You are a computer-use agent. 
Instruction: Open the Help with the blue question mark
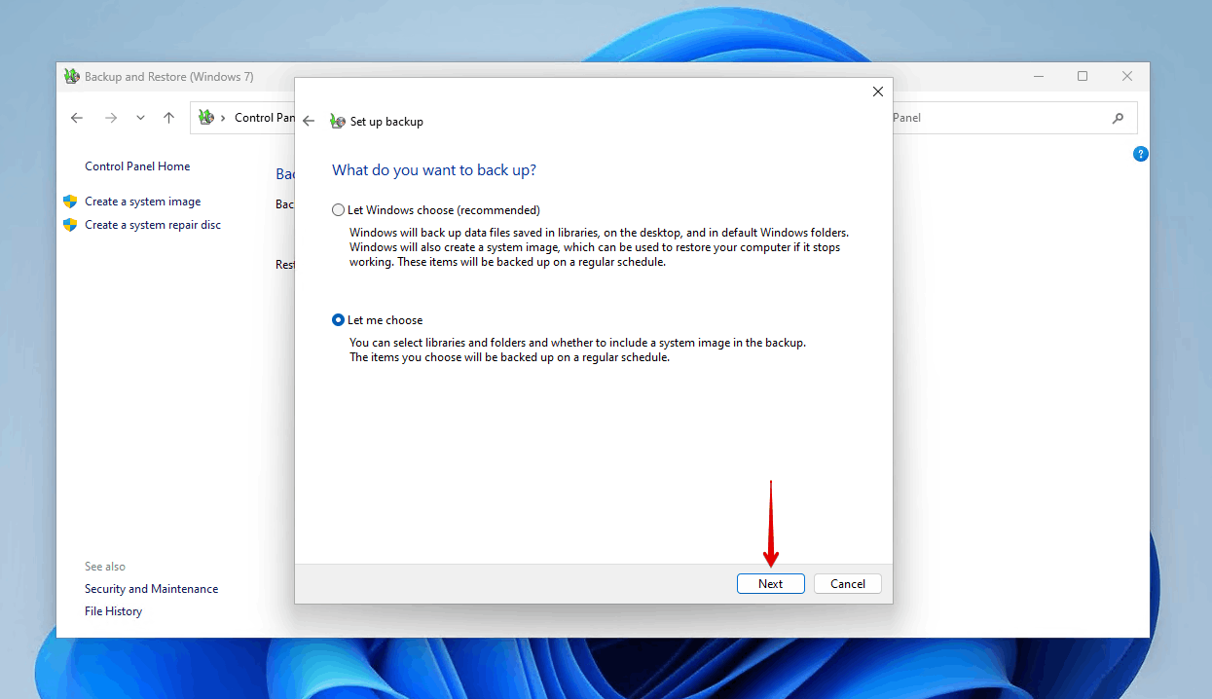coord(1140,153)
